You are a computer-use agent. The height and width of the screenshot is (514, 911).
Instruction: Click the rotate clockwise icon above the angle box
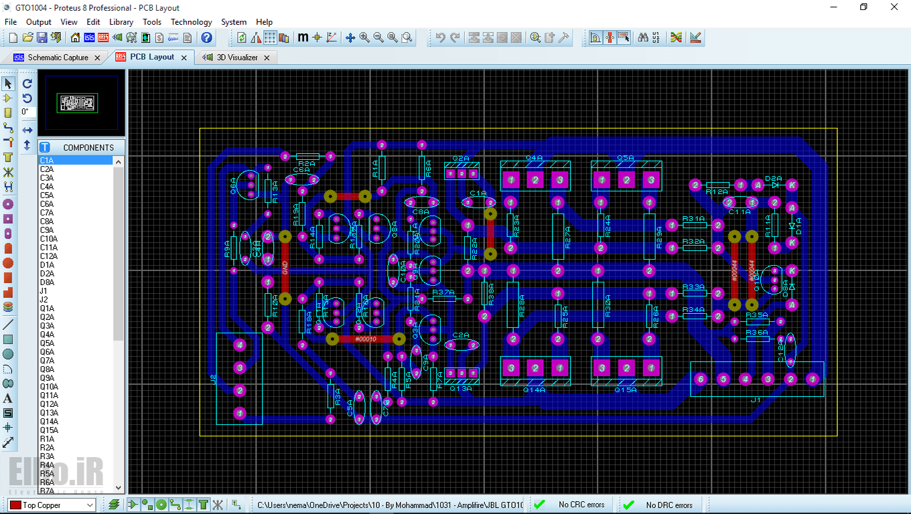pyautogui.click(x=27, y=84)
